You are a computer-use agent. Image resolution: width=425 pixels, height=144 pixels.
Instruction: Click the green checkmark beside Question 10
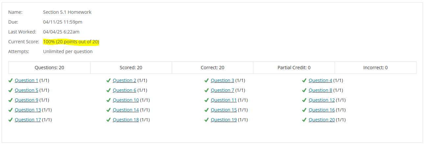(109, 100)
